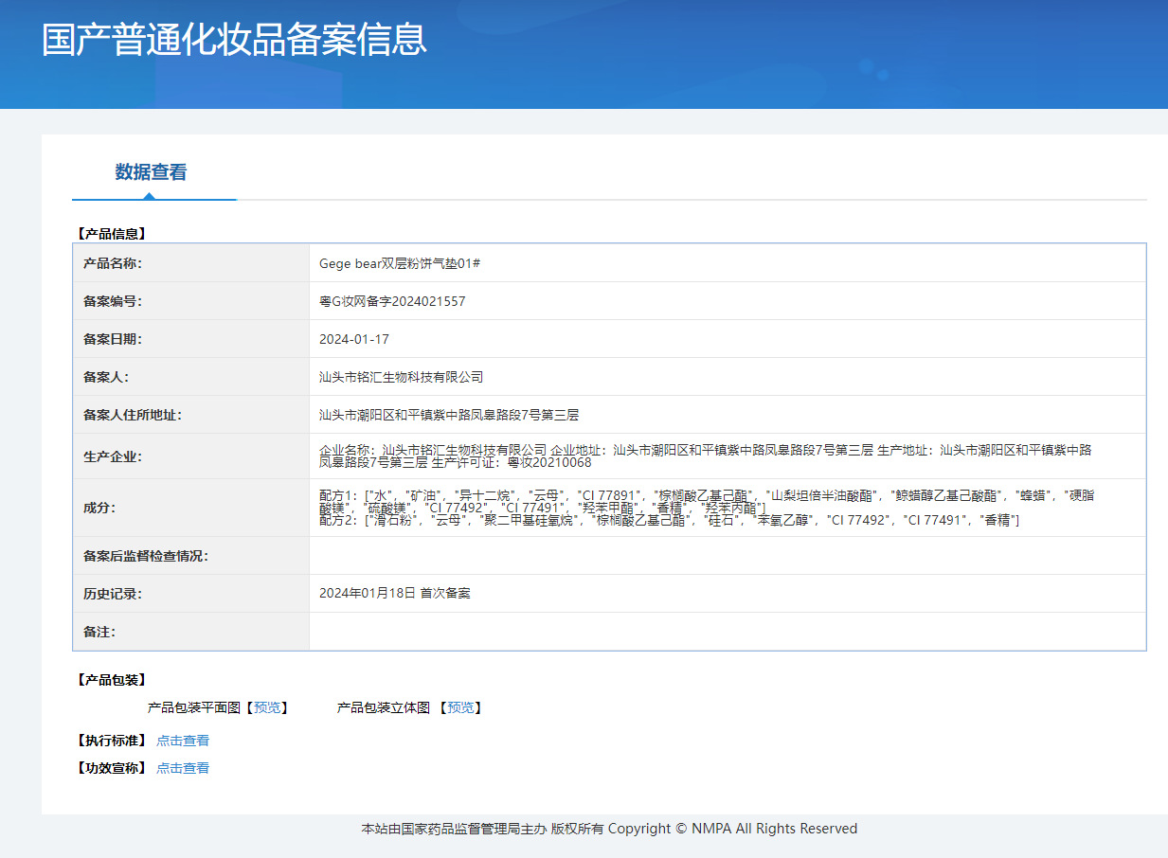Select the product name Gege bear双层粉饼气垫01#
Viewport: 1168px width, 858px height.
(x=400, y=263)
